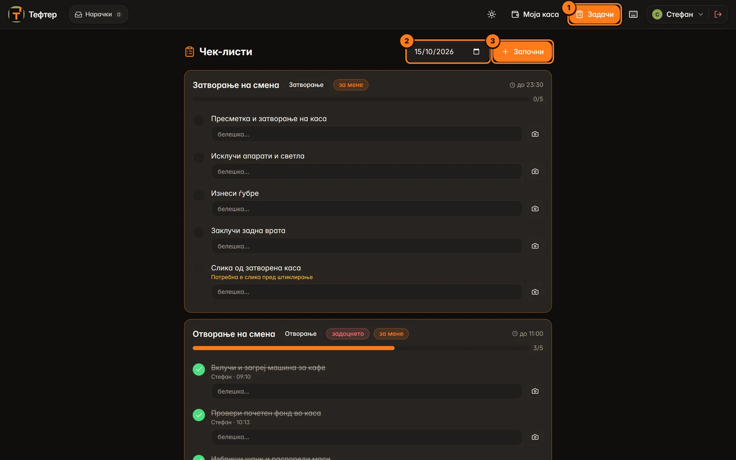Click the Тефтер logo icon
Image resolution: width=736 pixels, height=460 pixels.
tap(16, 14)
